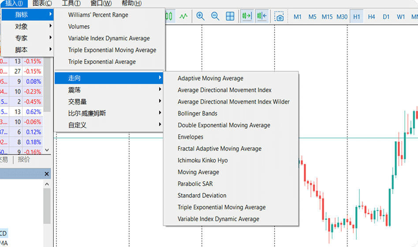Click the screenshot camera icon

(x=279, y=17)
